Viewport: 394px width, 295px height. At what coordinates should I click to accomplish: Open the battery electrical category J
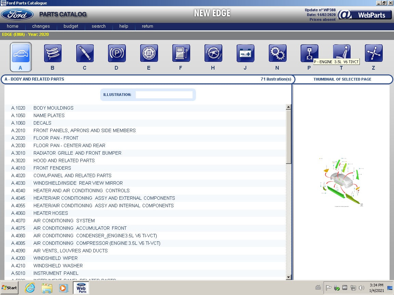coord(245,54)
